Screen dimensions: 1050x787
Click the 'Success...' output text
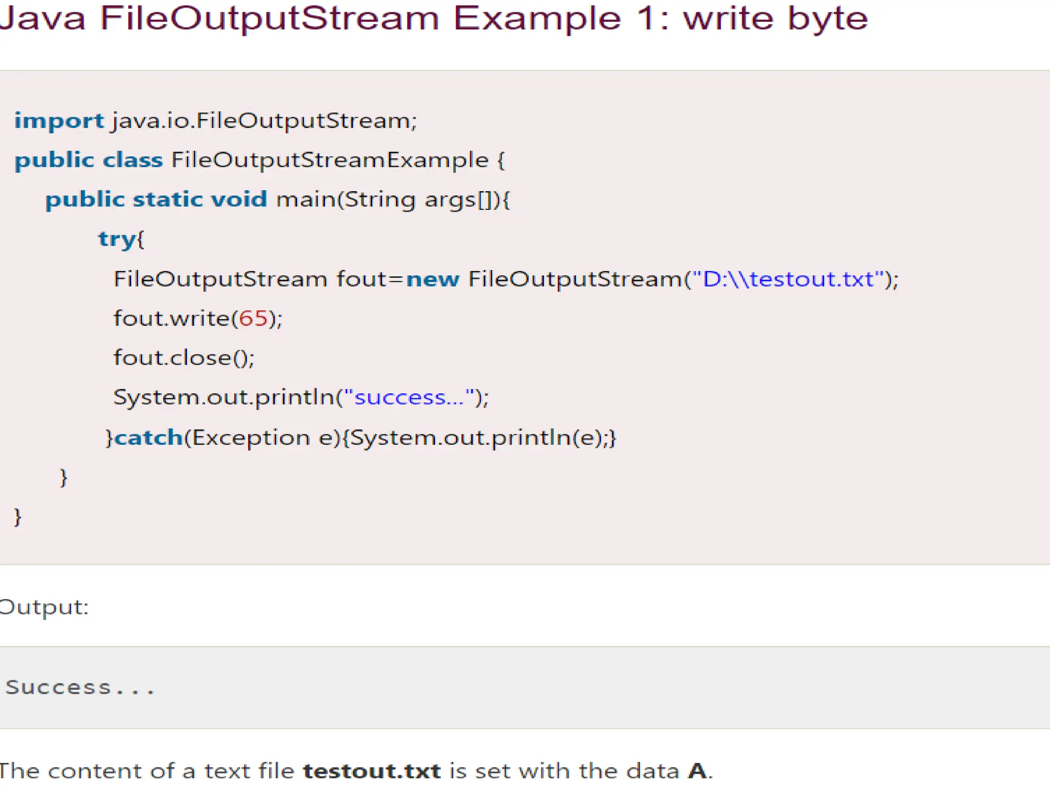(x=79, y=687)
